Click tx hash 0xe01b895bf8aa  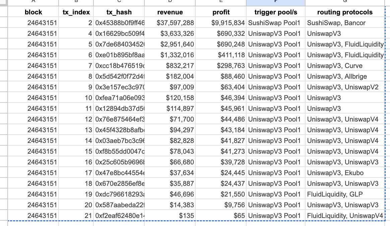click(119, 55)
